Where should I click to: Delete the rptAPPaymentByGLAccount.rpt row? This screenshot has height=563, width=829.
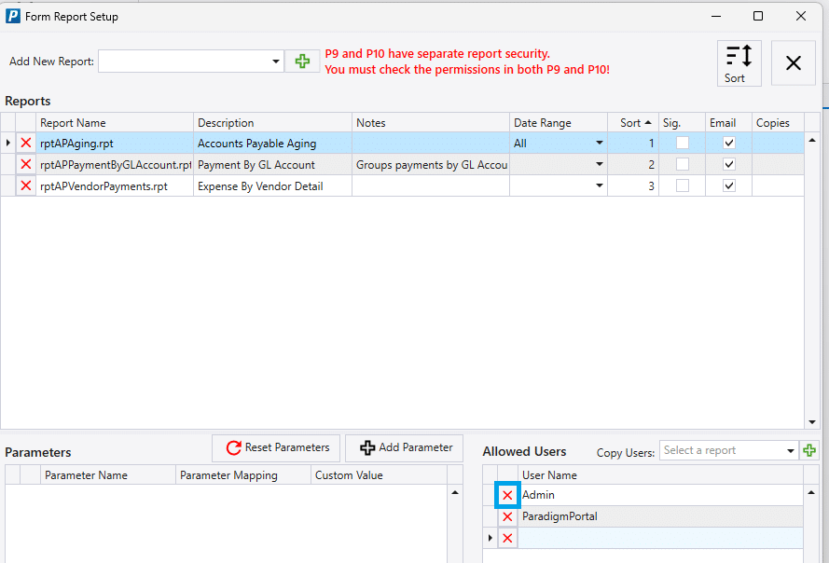pos(26,165)
